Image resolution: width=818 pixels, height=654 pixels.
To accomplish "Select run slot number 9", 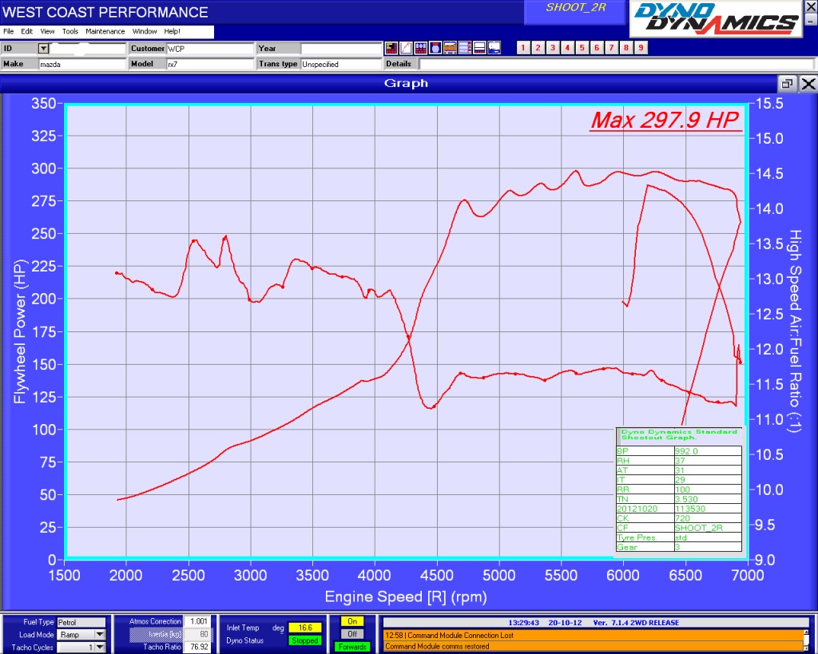I will (641, 48).
